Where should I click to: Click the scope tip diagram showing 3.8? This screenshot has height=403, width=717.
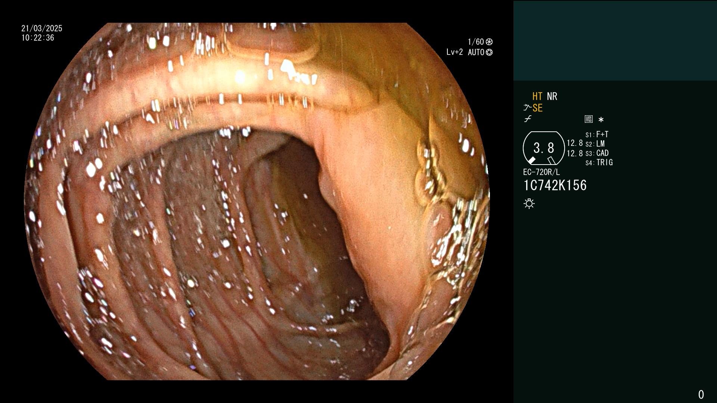pyautogui.click(x=544, y=148)
